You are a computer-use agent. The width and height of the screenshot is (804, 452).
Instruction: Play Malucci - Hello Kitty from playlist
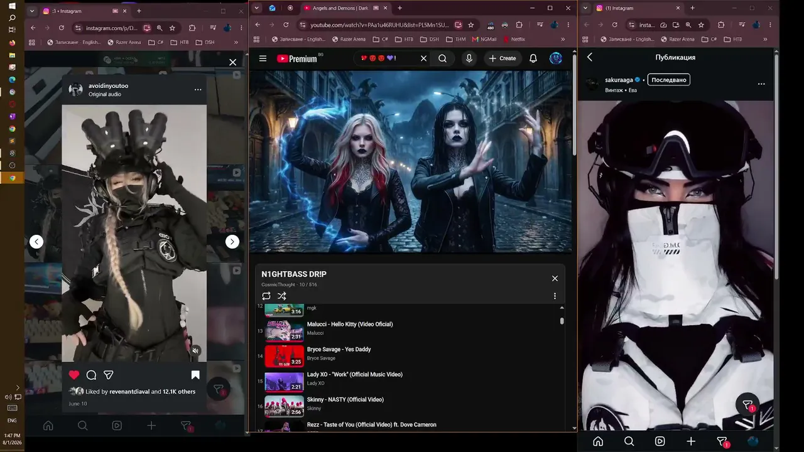(350, 324)
